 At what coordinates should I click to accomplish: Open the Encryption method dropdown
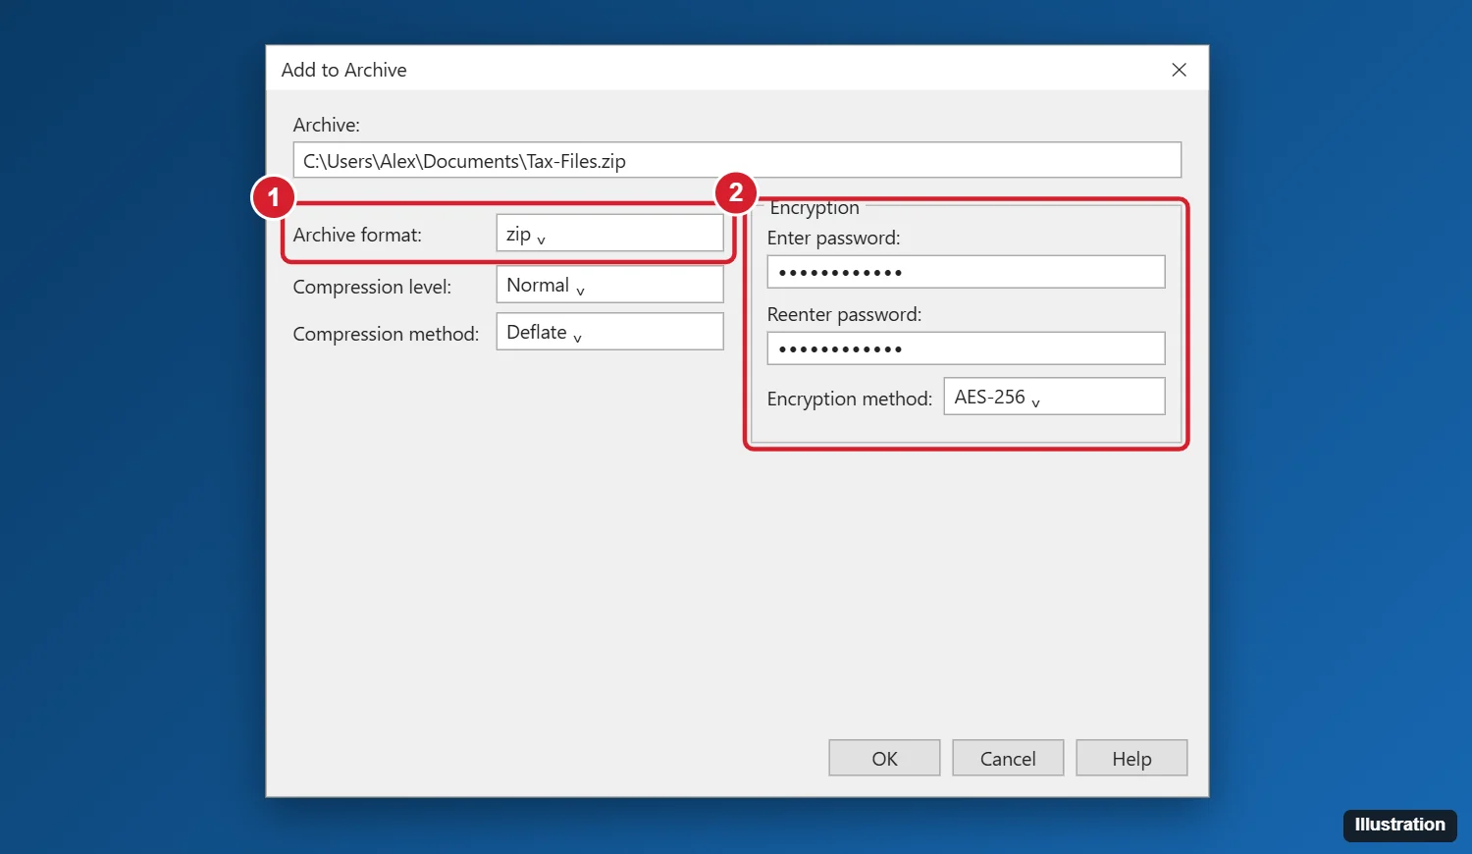pos(1054,397)
